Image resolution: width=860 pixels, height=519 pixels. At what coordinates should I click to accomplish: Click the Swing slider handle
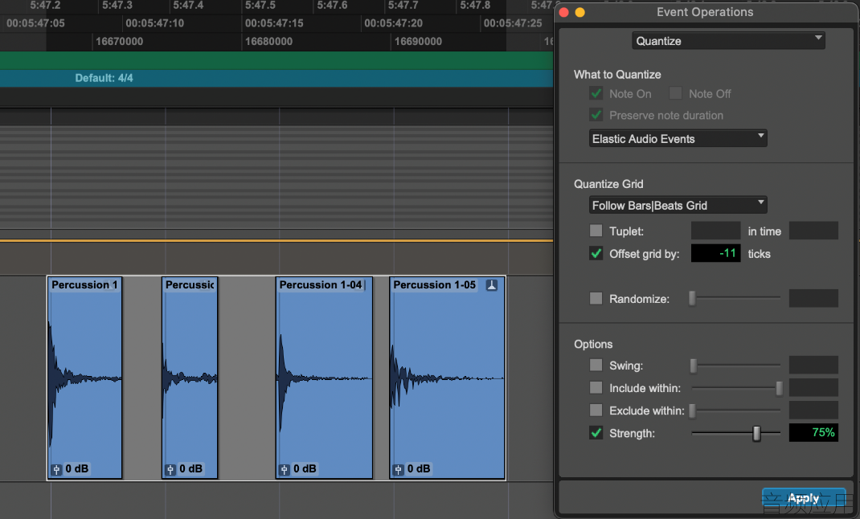point(694,366)
